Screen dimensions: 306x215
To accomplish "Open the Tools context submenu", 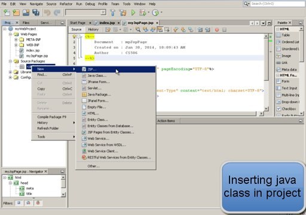I will click(x=54, y=137).
